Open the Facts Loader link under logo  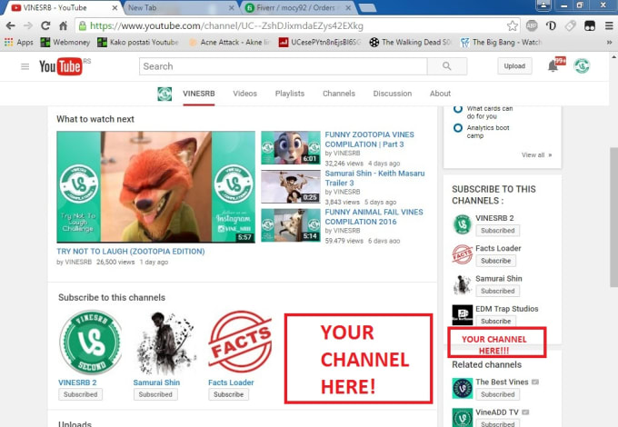pos(231,382)
